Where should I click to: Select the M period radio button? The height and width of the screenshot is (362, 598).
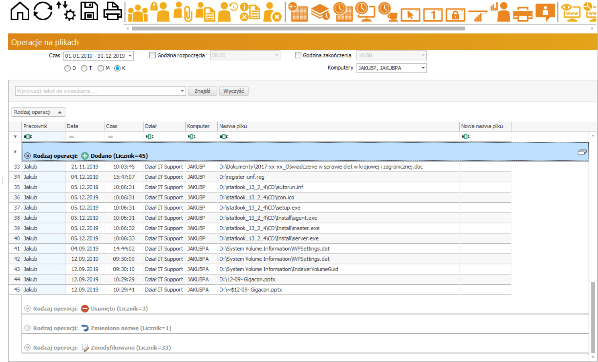(101, 68)
